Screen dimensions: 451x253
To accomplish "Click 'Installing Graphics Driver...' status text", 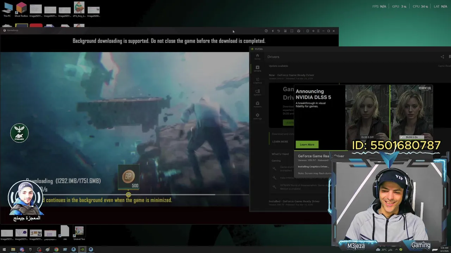I will [x=313, y=167].
